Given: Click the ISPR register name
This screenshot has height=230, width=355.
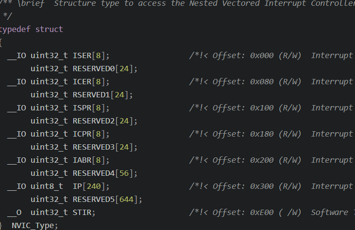Looking at the screenshot, I should point(82,108).
